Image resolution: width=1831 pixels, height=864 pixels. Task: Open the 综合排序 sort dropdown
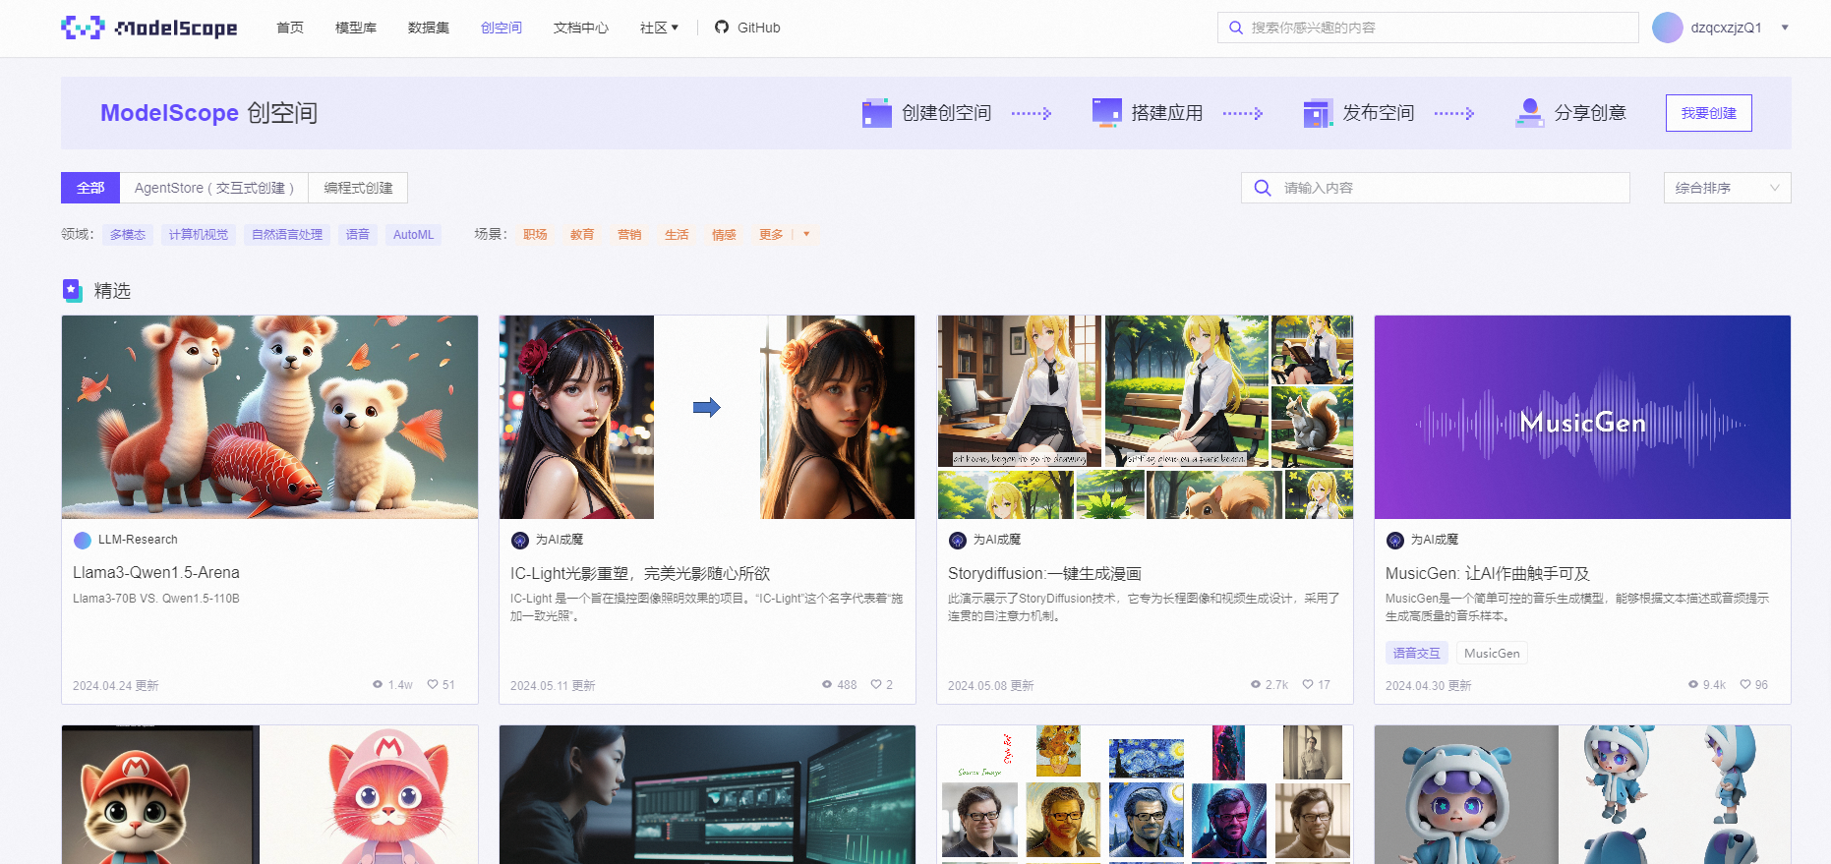coord(1728,188)
